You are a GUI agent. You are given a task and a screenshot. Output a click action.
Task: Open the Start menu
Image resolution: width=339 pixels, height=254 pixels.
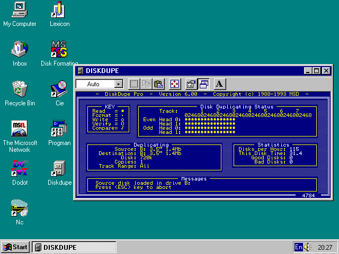[x=15, y=247]
